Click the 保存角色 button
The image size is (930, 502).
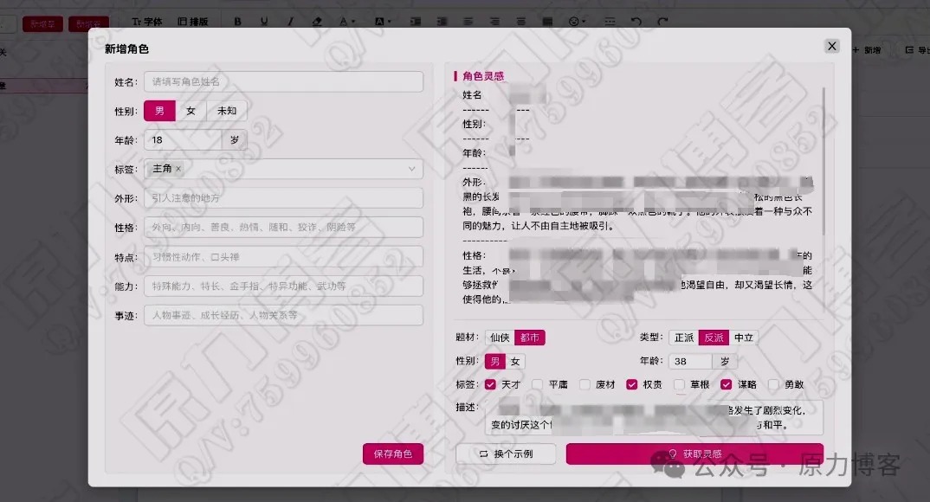click(x=395, y=454)
